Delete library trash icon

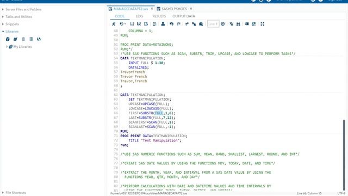(x=23, y=39)
